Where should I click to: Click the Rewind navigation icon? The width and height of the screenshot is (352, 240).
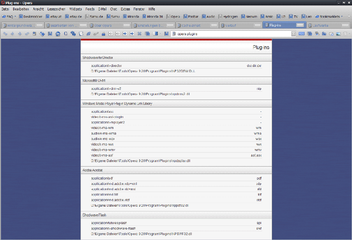(5, 34)
